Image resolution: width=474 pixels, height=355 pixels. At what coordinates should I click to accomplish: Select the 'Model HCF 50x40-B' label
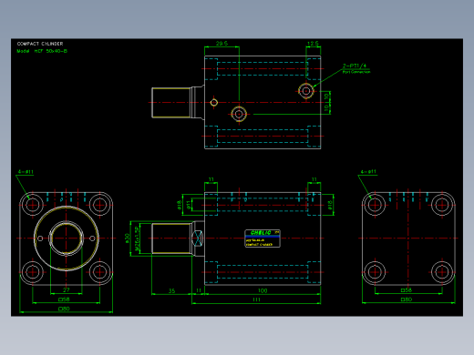(x=42, y=51)
